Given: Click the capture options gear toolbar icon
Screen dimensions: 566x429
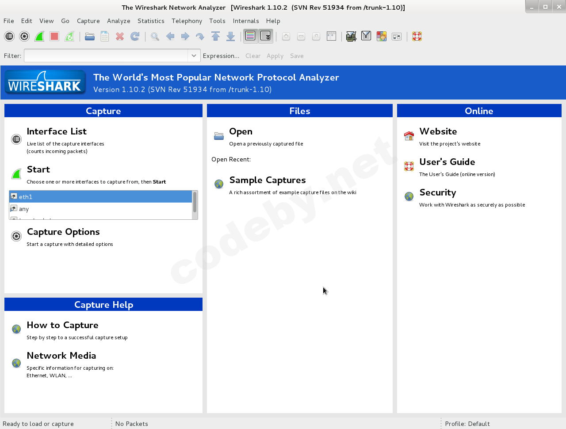Looking at the screenshot, I should (x=24, y=36).
